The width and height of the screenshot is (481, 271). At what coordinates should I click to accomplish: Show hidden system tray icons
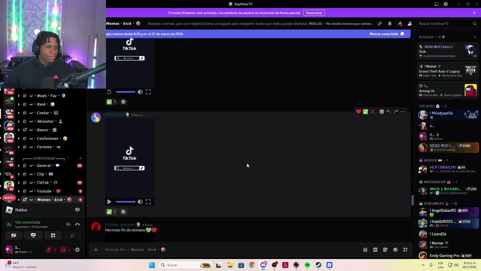coord(423,265)
